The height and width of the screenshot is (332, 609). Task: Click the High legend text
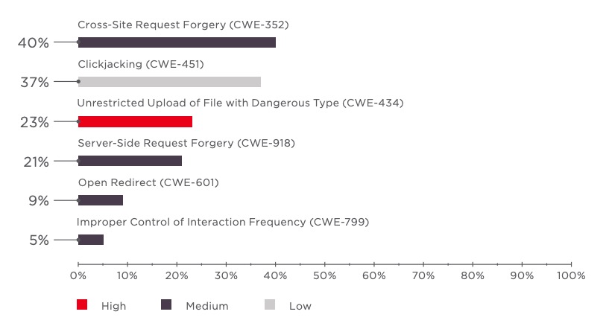(114, 306)
